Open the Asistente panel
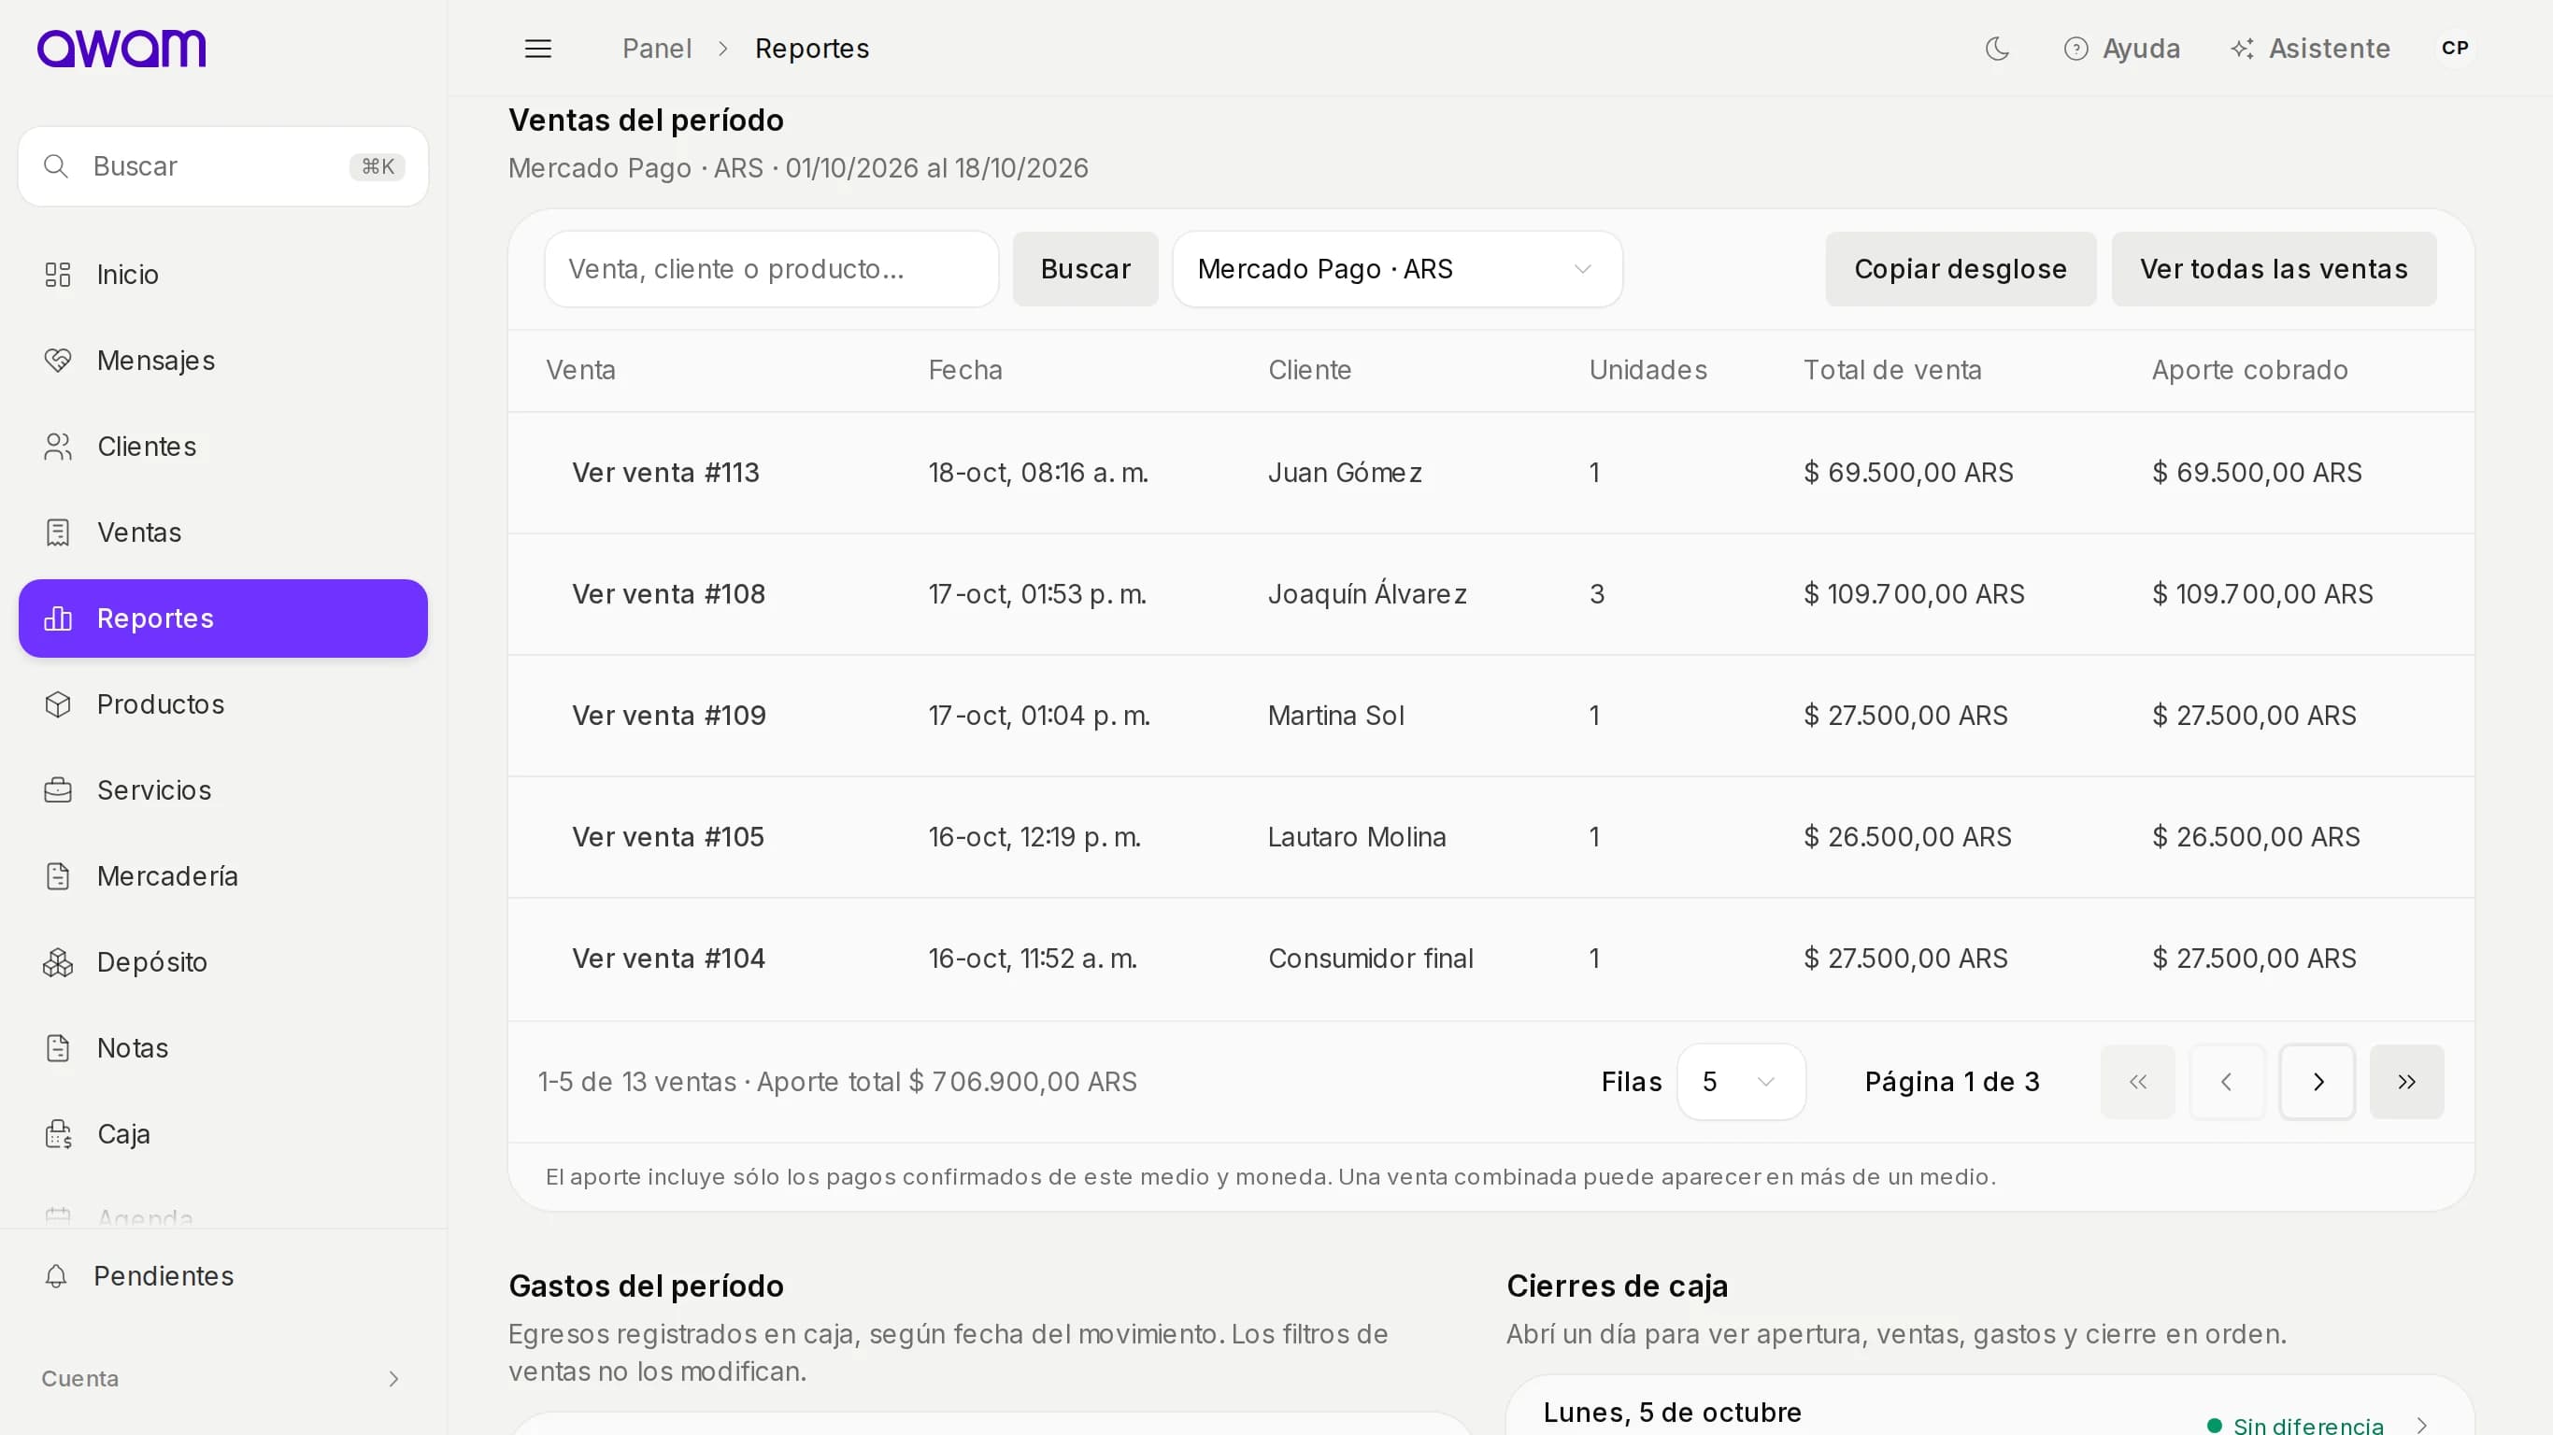The width and height of the screenshot is (2553, 1435). [x=2310, y=48]
